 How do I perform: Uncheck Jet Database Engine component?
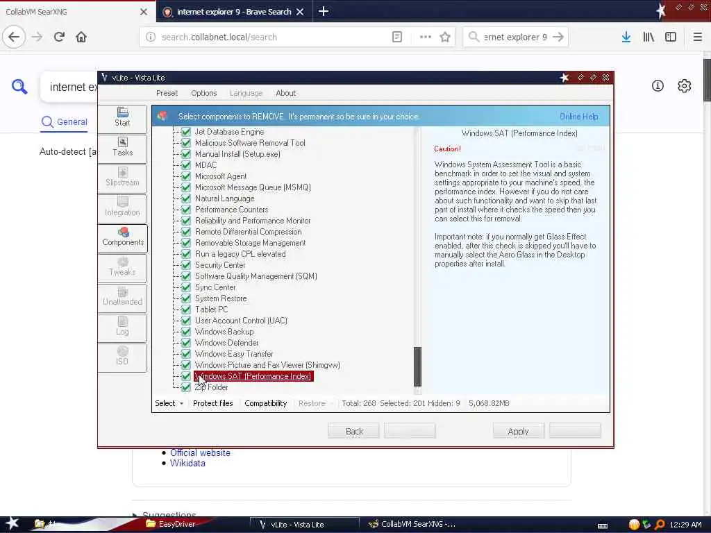[x=186, y=132]
